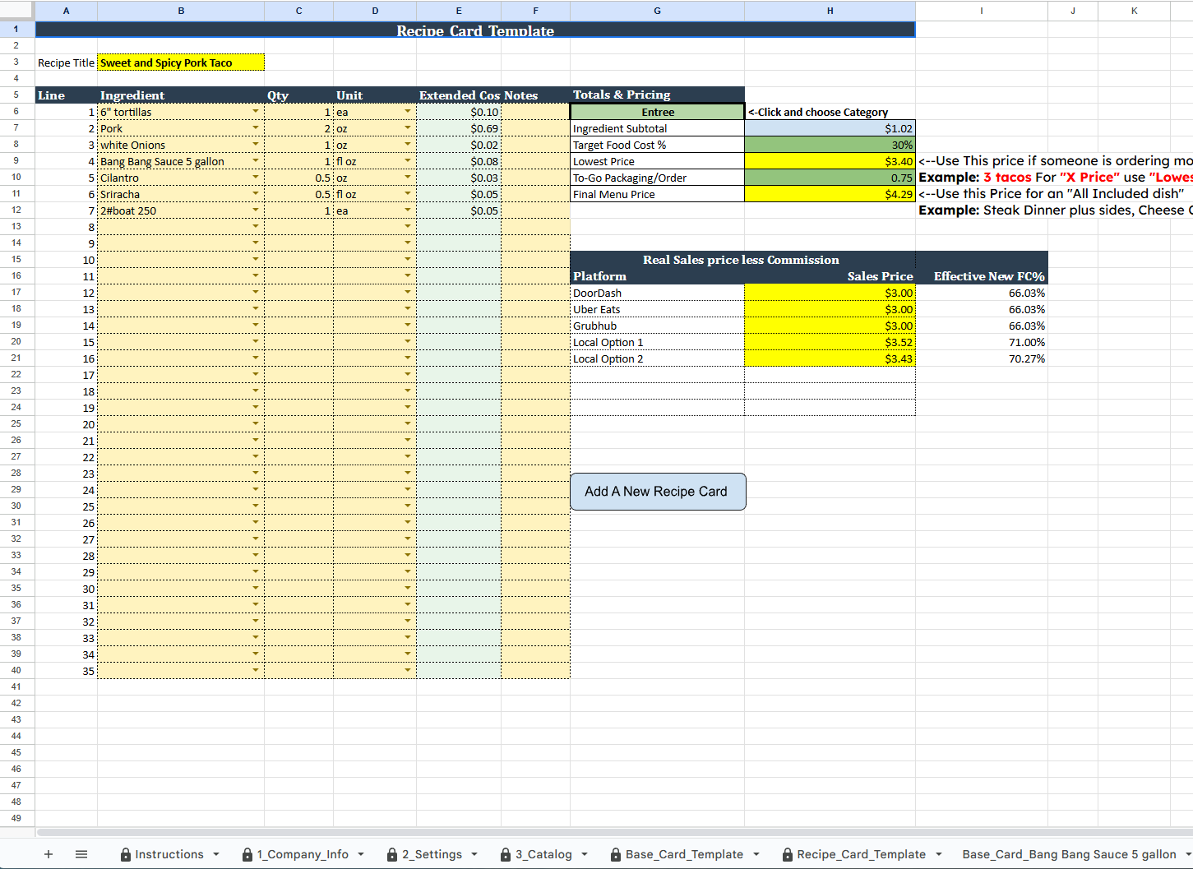Screen dimensions: 1193x869
Task: Select column H header
Action: [x=830, y=11]
